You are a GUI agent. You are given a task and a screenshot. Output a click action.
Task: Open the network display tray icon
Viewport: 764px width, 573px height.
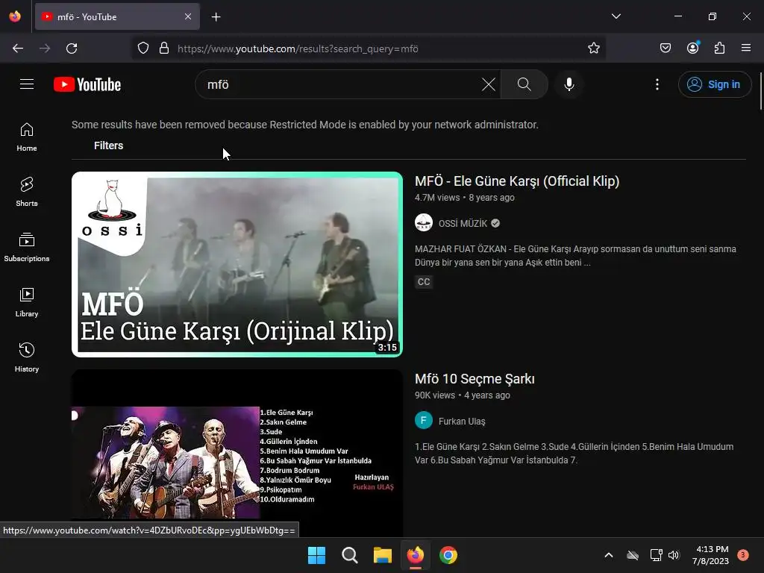coord(656,555)
